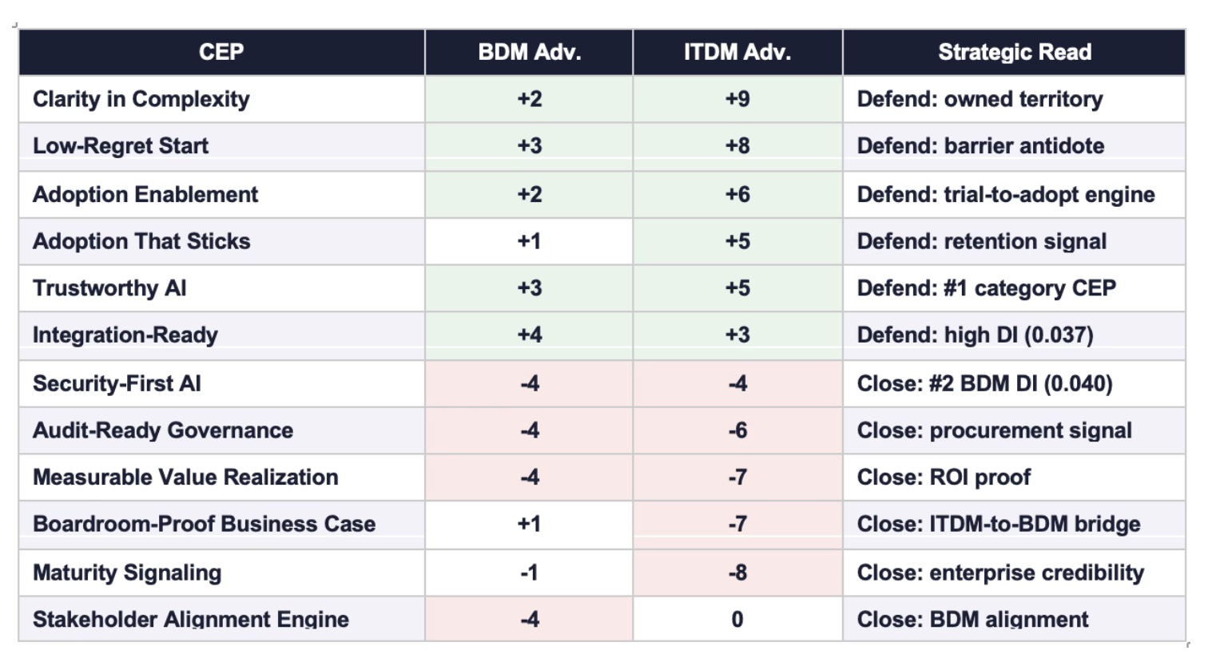1208x658 pixels.
Task: Click the Stakeholder Alignment Engine cell
Action: [191, 620]
